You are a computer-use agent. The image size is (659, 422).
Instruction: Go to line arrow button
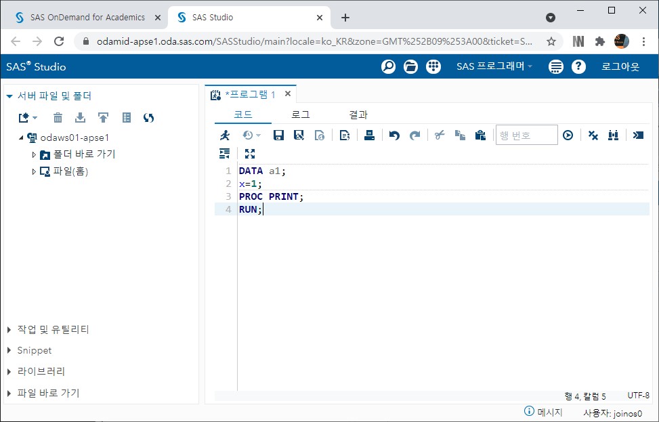568,135
